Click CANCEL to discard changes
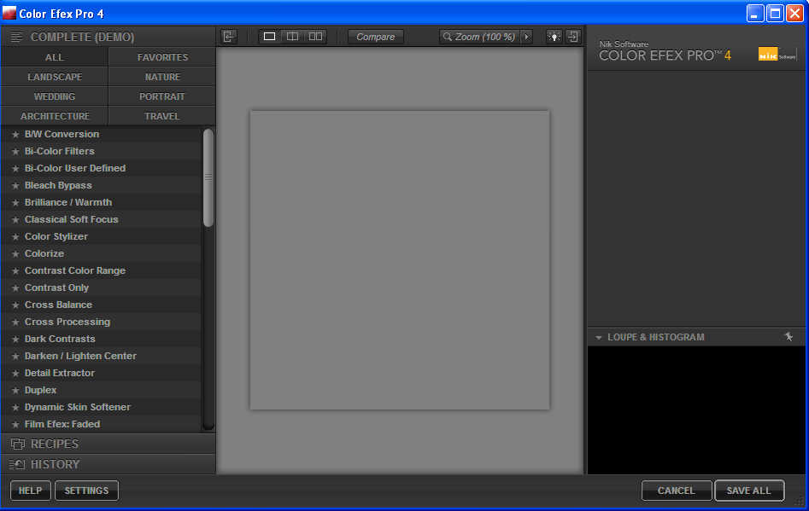The width and height of the screenshot is (809, 511). click(677, 491)
